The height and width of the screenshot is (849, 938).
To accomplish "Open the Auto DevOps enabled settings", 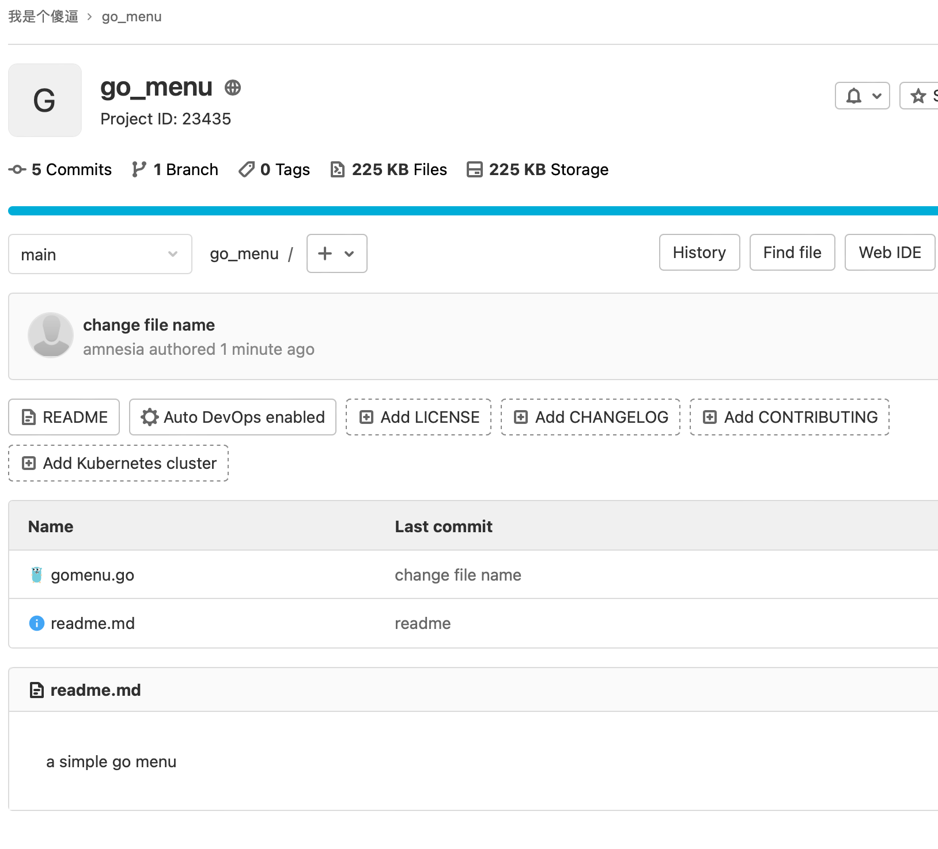I will [x=233, y=417].
